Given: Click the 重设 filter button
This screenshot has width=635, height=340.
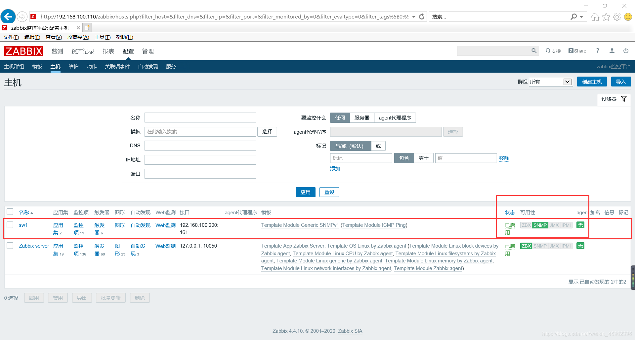Looking at the screenshot, I should pos(329,192).
